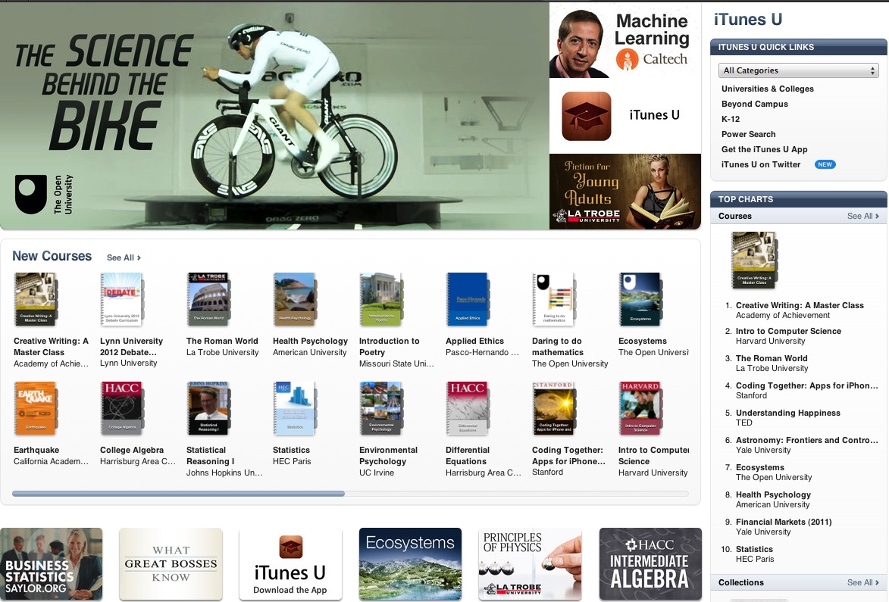
Task: Open the Daring to do mathematics course icon
Action: point(553,300)
